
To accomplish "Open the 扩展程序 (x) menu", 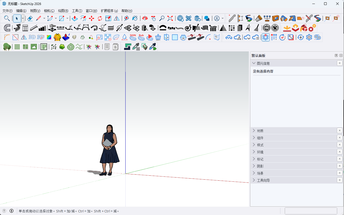I will (109, 11).
